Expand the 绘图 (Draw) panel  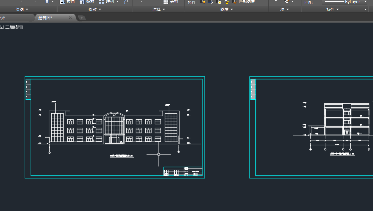point(22,10)
